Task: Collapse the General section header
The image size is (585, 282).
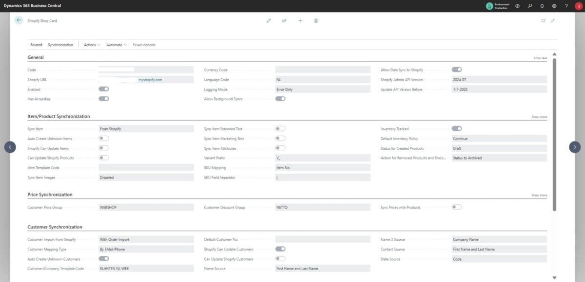Action: tap(36, 57)
